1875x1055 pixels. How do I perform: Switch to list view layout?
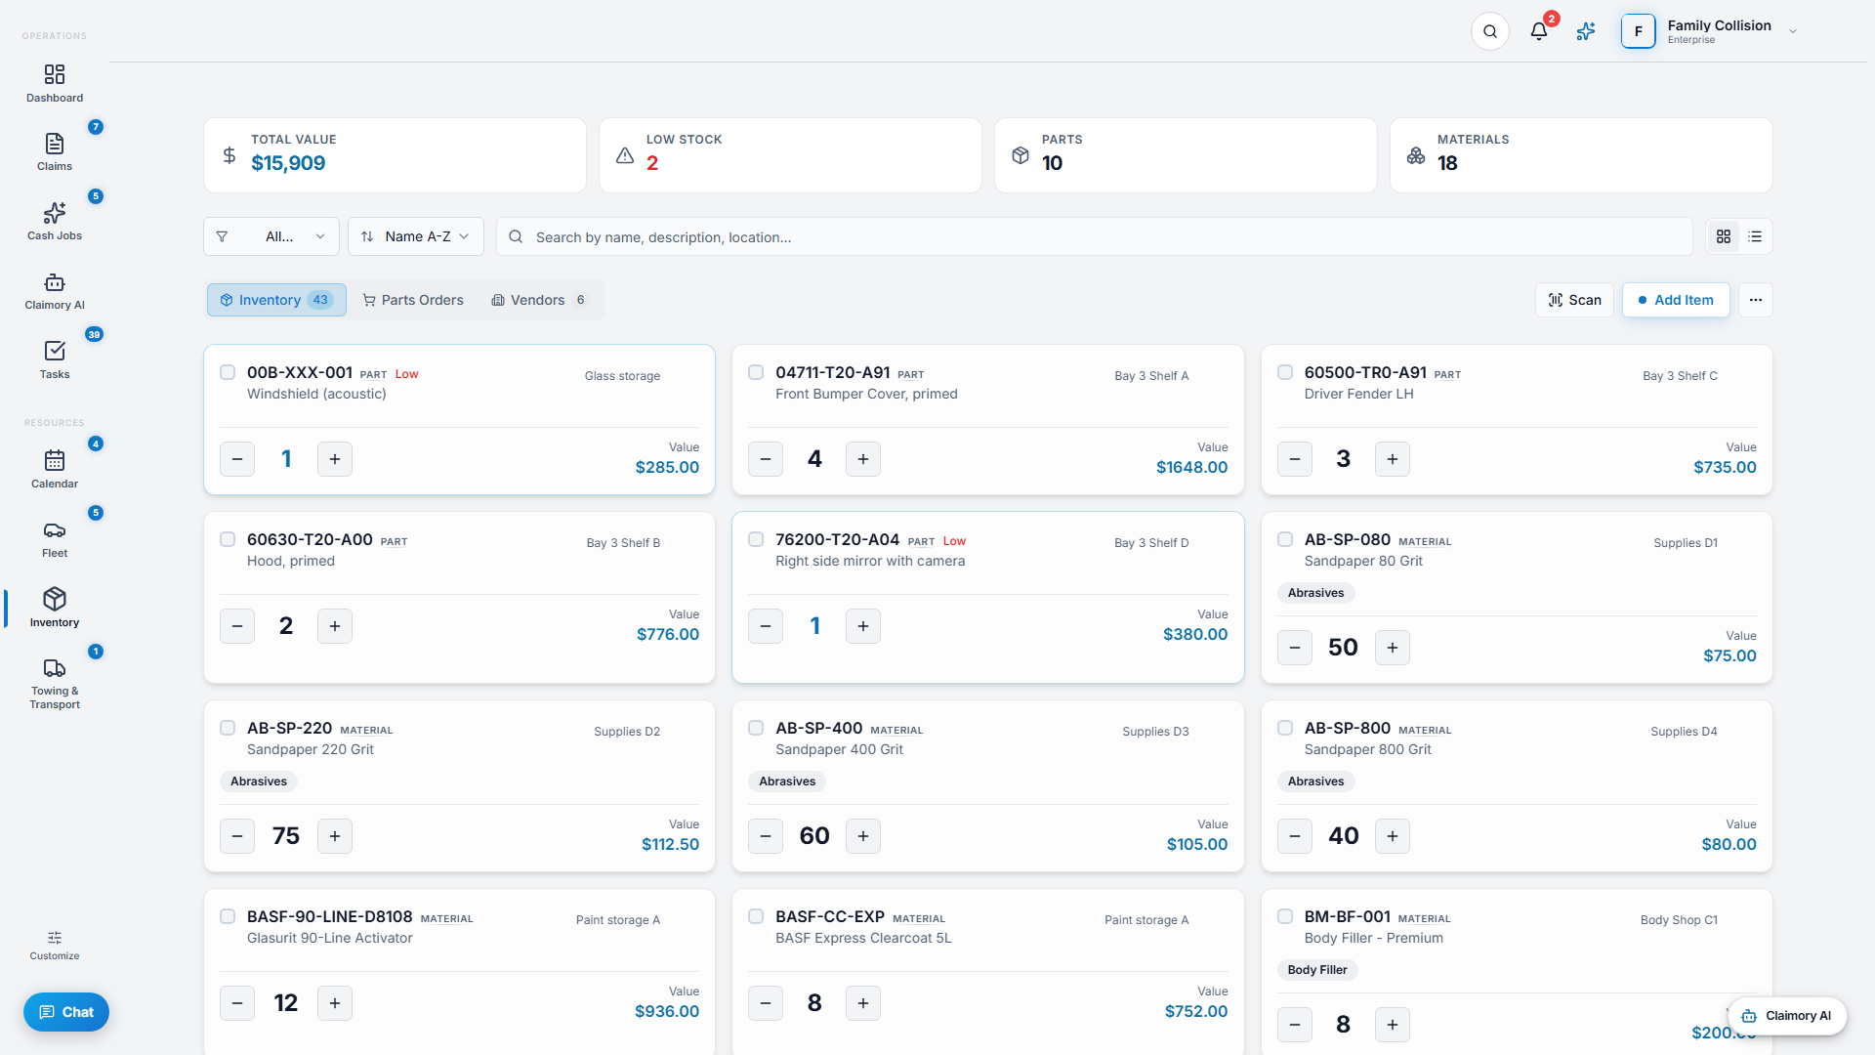pos(1755,236)
